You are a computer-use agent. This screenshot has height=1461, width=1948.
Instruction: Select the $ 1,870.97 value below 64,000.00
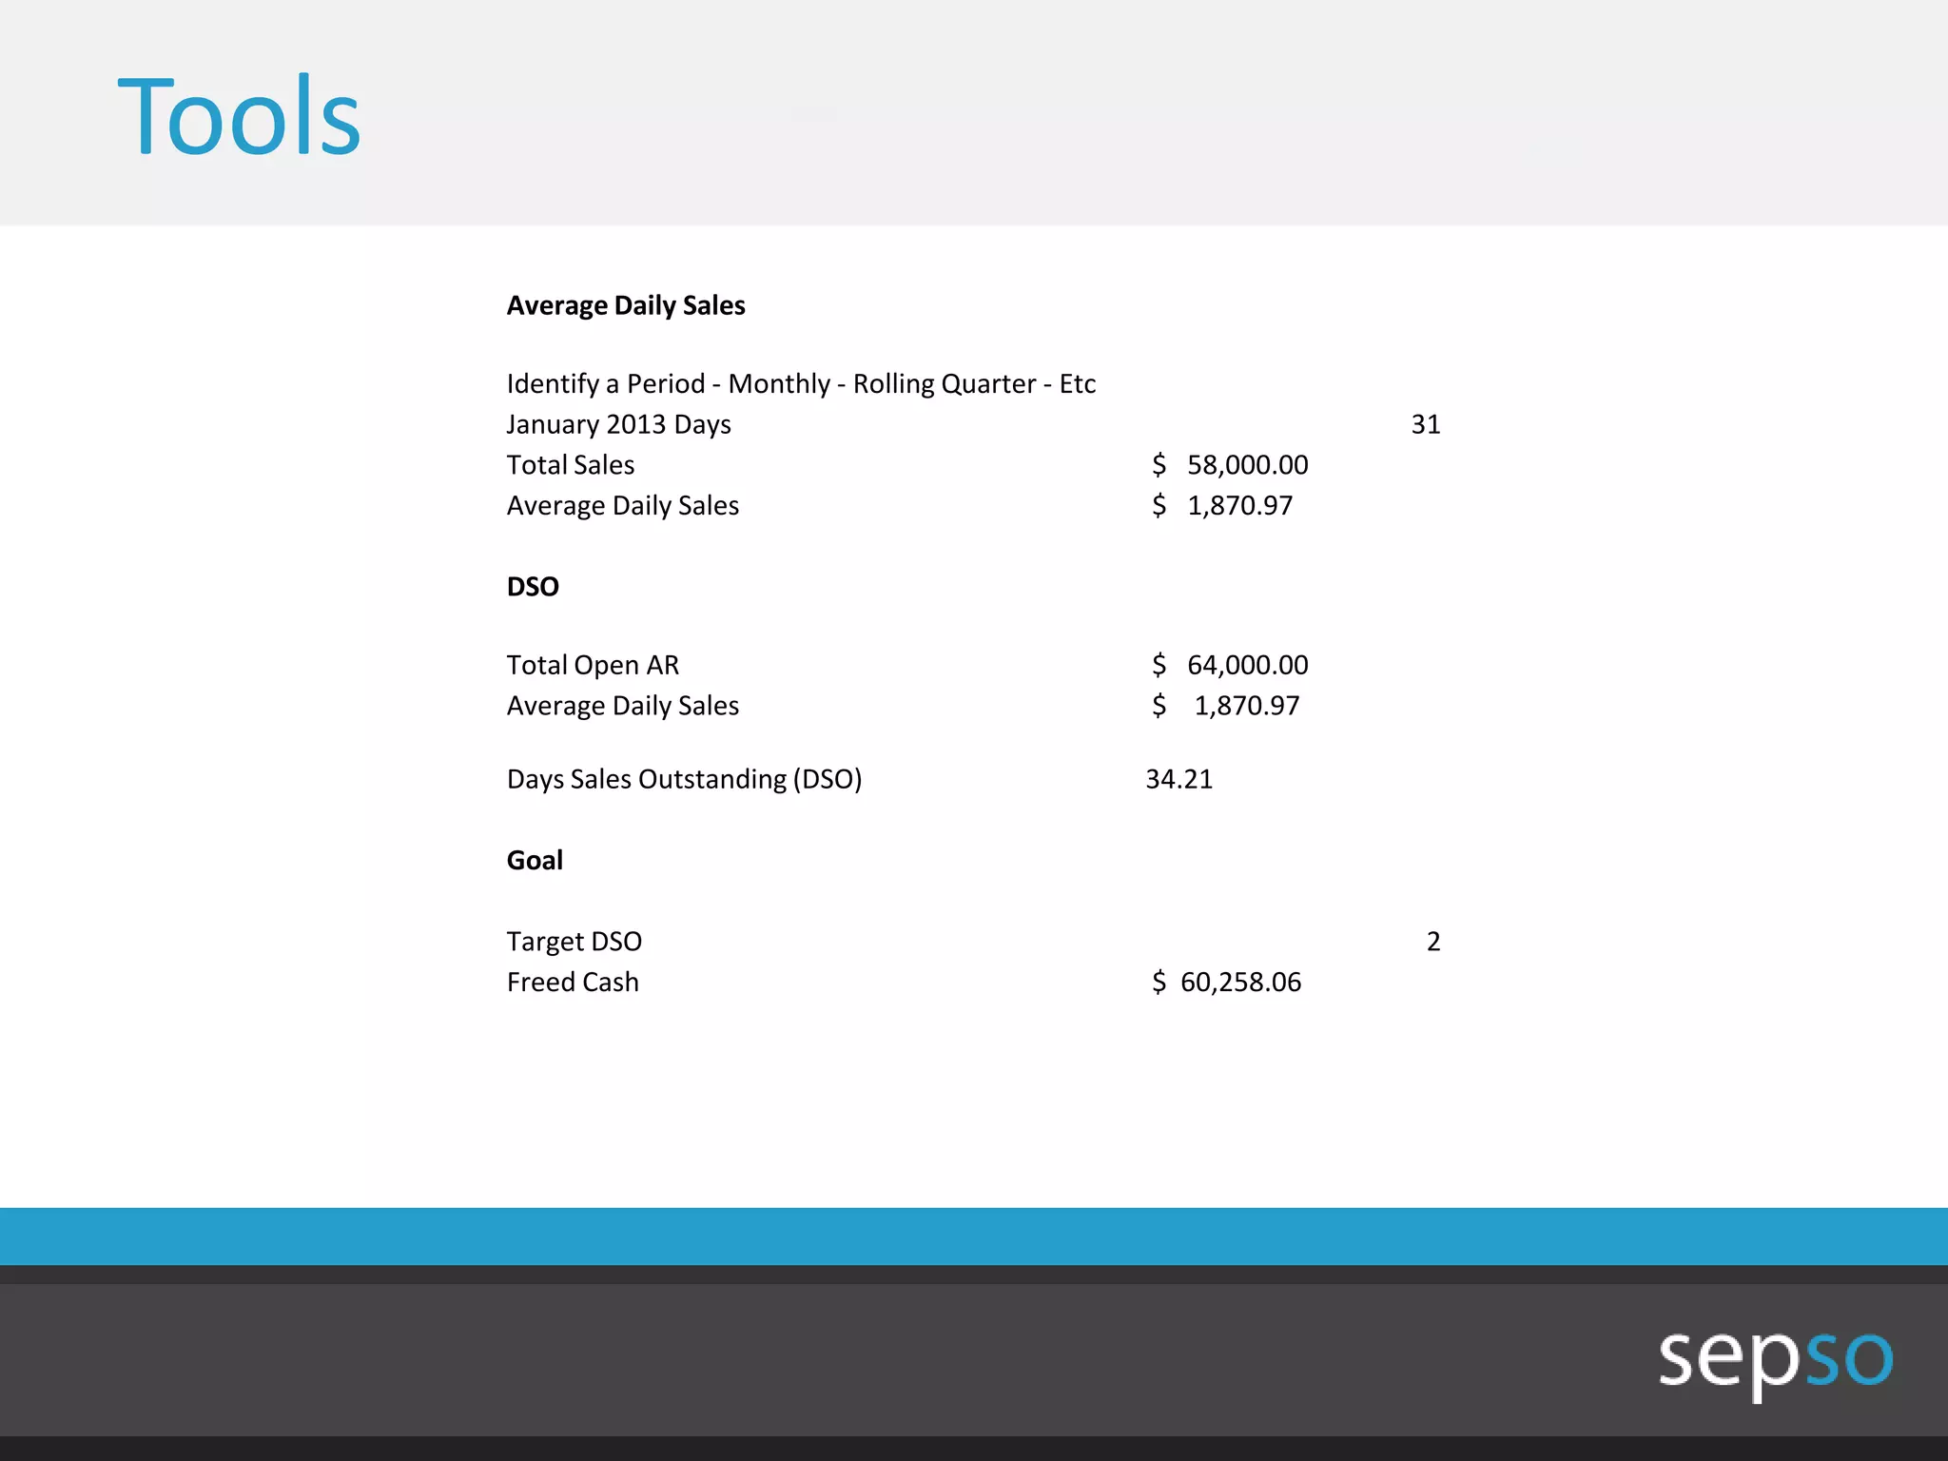click(1225, 706)
